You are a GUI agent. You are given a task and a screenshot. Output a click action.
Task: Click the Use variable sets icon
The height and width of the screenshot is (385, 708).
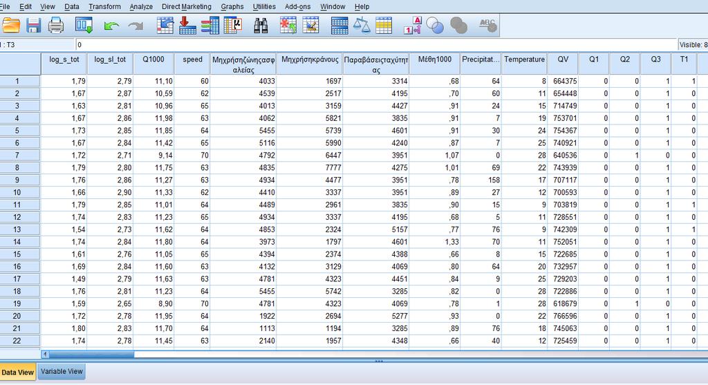435,26
